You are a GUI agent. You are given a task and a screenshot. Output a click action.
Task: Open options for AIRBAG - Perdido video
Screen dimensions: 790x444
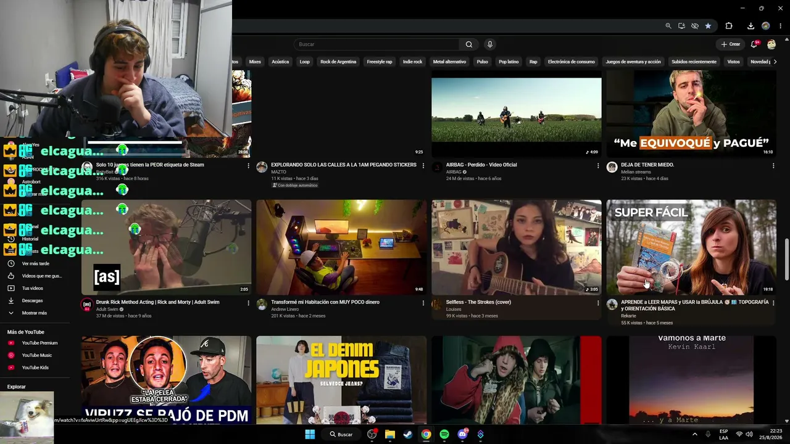598,165
